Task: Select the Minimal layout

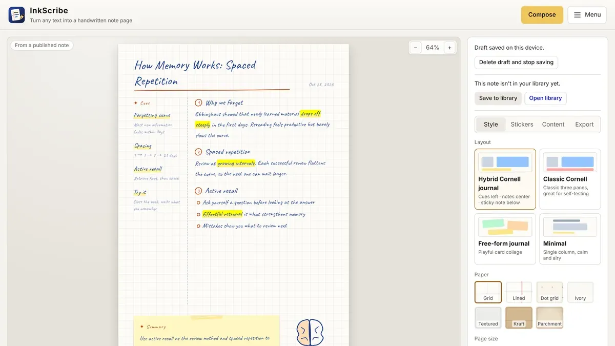Action: 570,239
